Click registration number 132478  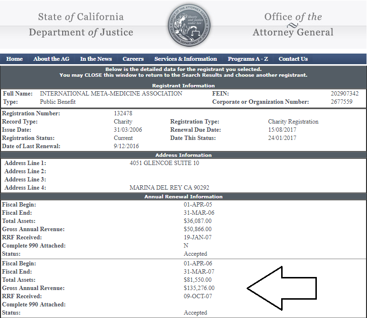[x=123, y=113]
